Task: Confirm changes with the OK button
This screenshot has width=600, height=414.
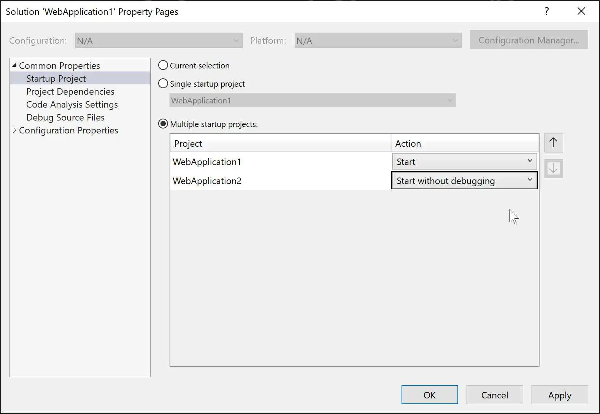Action: click(430, 395)
